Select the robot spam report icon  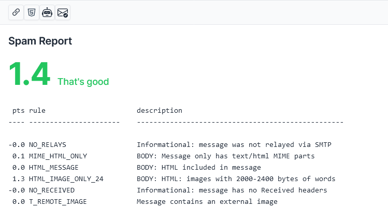tap(47, 12)
